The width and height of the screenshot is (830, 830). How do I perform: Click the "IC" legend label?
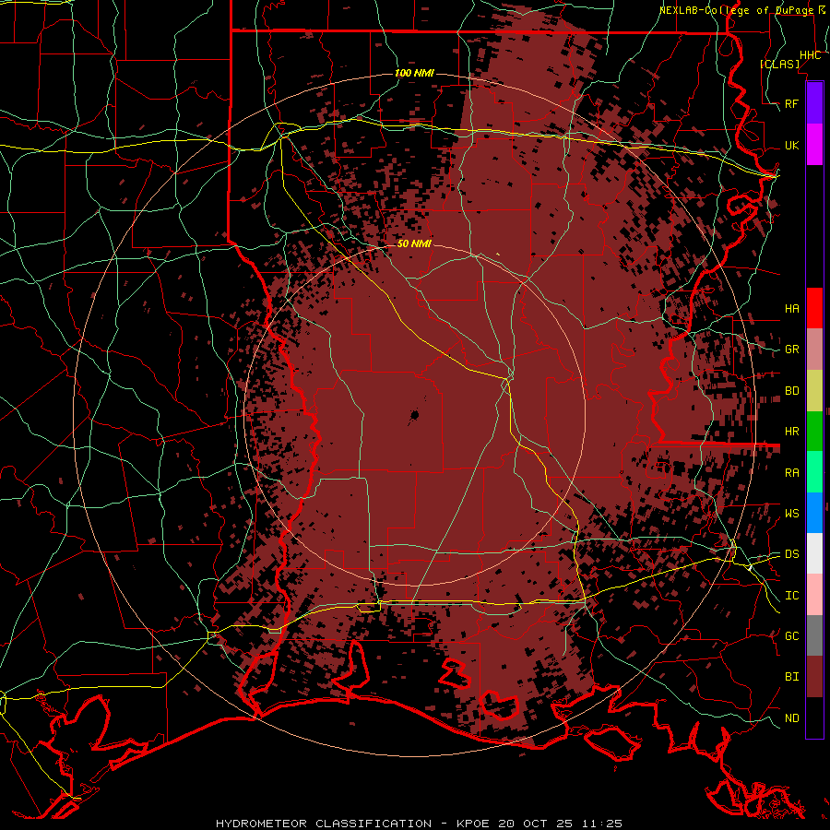click(x=791, y=596)
